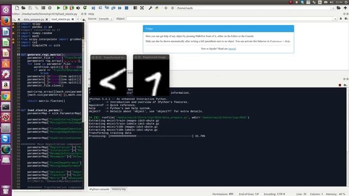Click the Save file toolbar icon
Screen dimensions: 349x196
30,8
